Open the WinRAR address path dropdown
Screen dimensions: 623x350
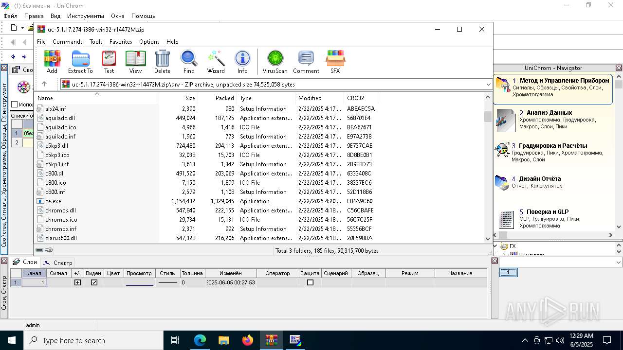click(488, 84)
